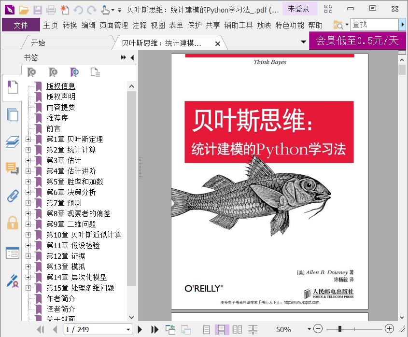Switch to the 主页 ribbon tab

coord(51,25)
